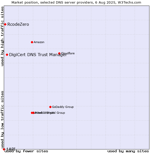Click the Cloudflare red data point
The image size is (153, 153).
(x=59, y=53)
